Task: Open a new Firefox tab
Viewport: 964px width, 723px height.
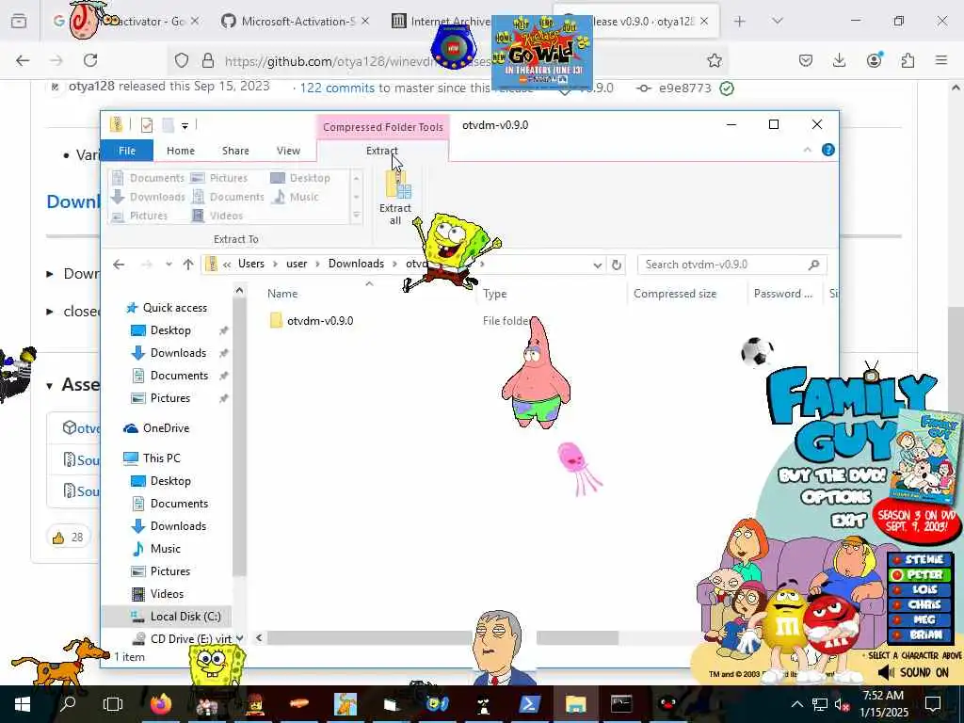Action: tap(740, 22)
